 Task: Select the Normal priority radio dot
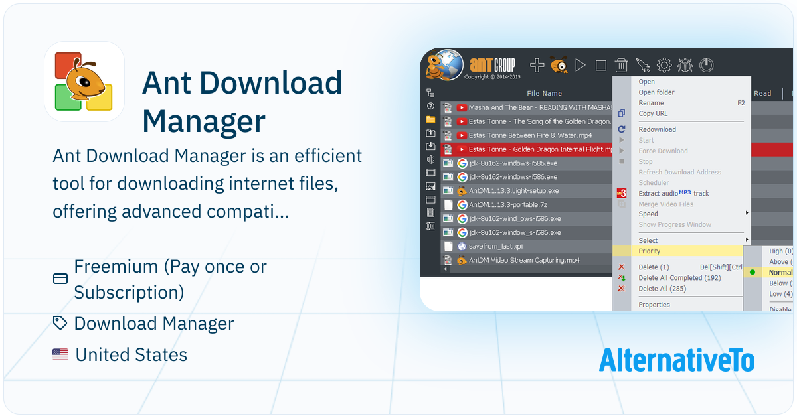[x=752, y=272]
